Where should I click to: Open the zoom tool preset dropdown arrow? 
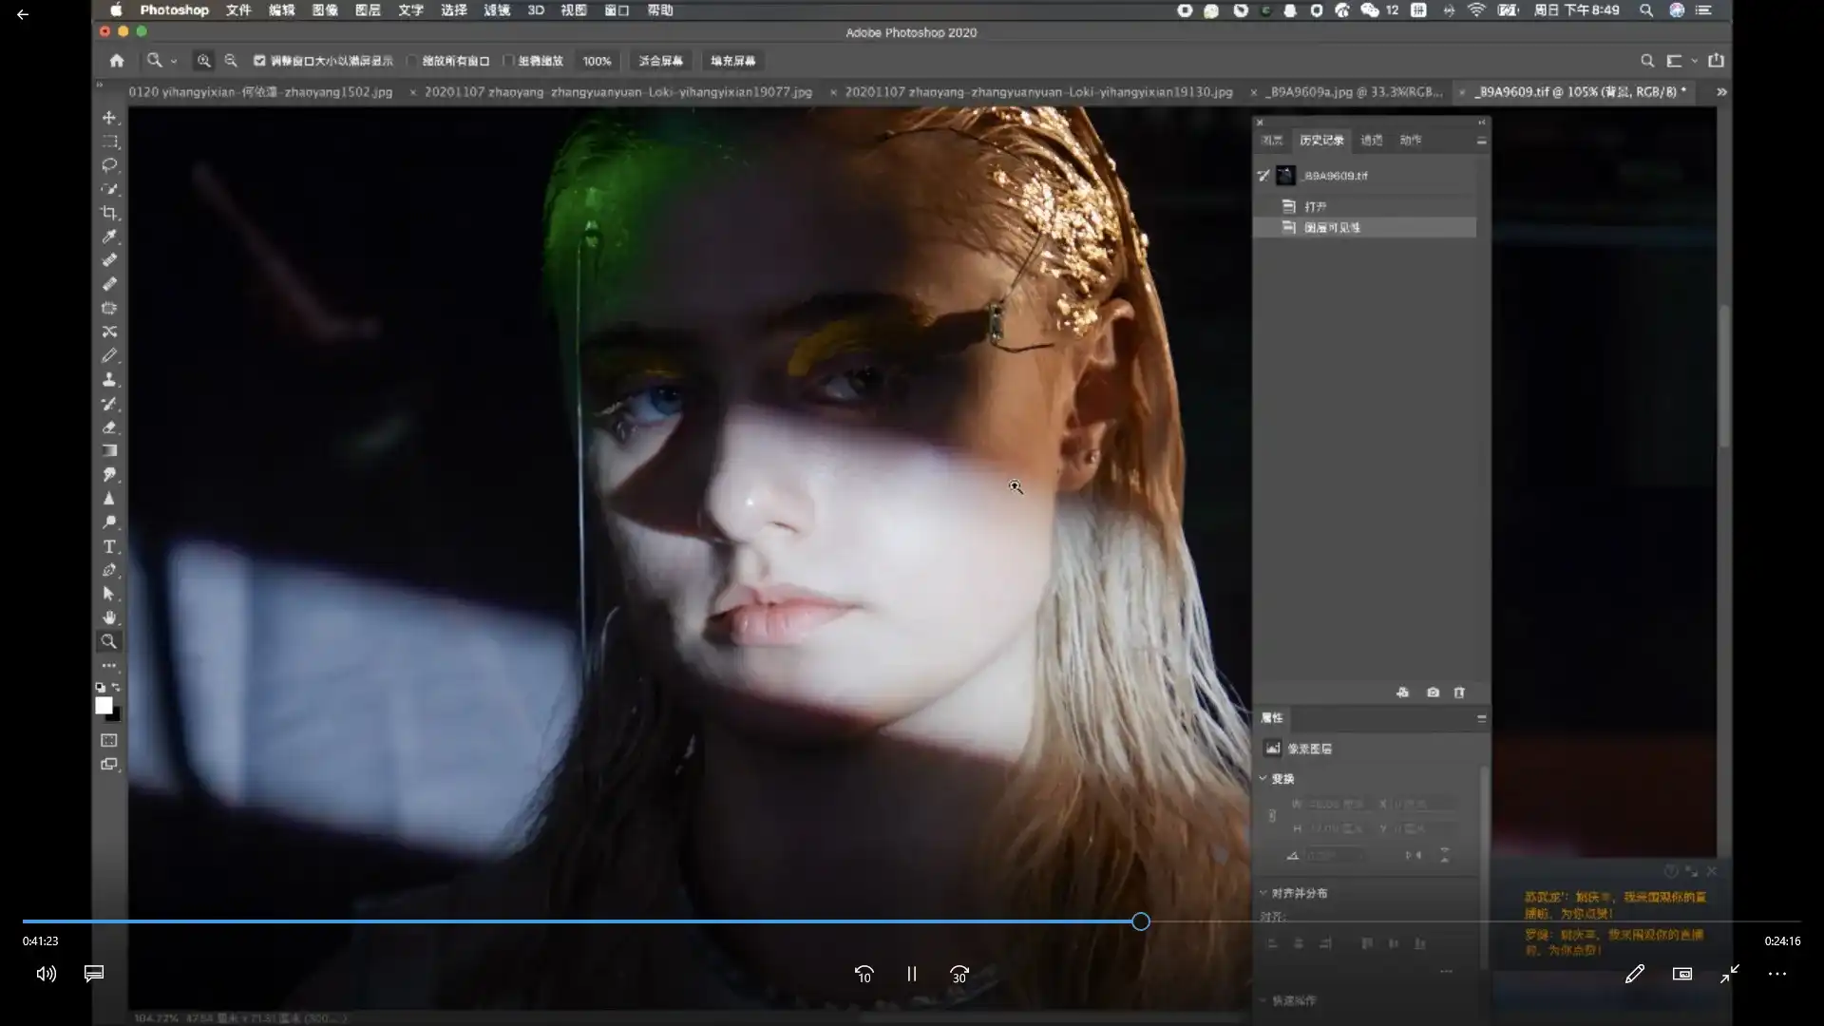(x=174, y=61)
